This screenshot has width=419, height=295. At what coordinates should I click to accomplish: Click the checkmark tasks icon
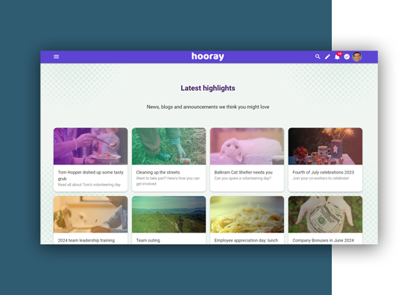point(347,57)
